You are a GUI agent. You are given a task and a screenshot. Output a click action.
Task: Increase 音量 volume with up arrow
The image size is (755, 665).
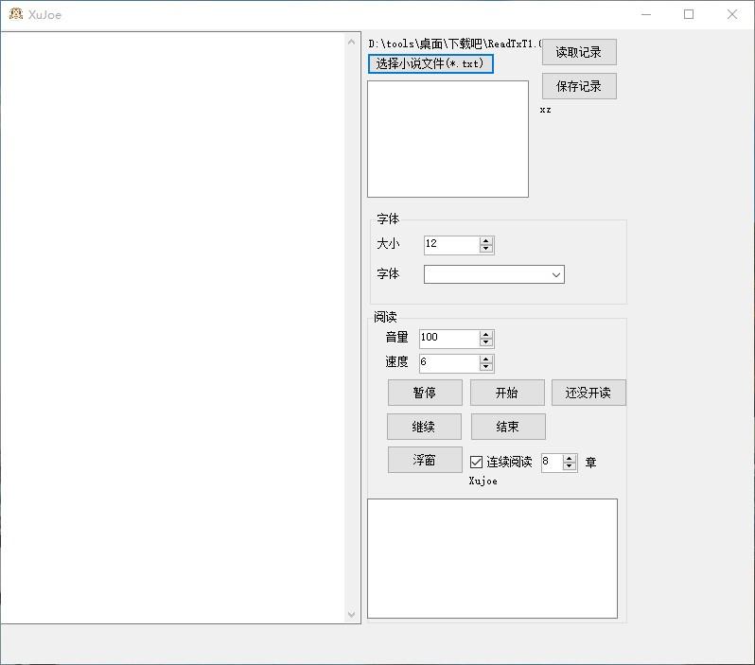[x=486, y=335]
